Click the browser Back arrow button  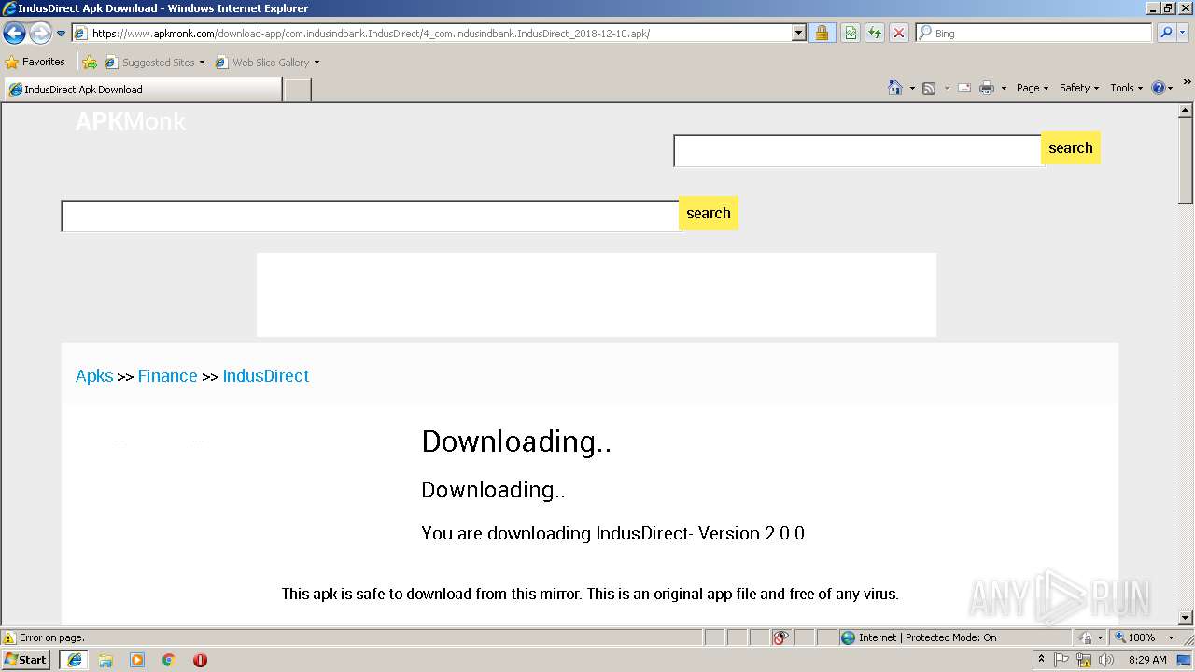click(14, 34)
